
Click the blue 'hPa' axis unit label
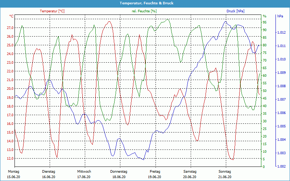[280, 16]
